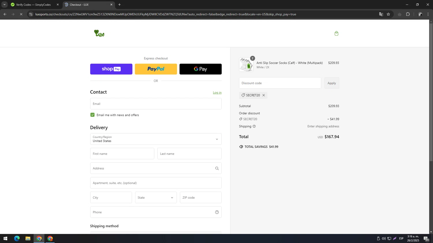Click the taskbar volume speaker icon
Screen dimensions: 433x243
pyautogui.click(x=384, y=238)
